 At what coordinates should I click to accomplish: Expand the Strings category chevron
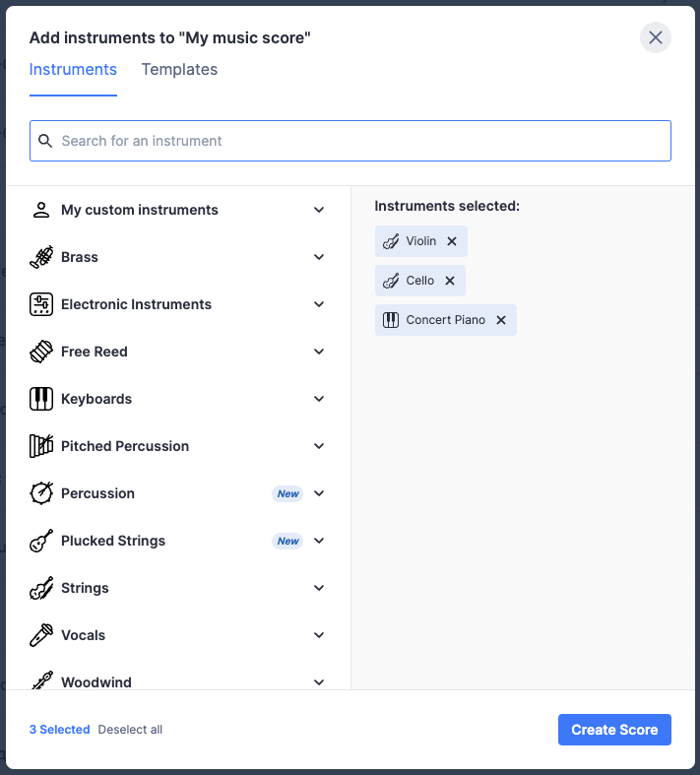(x=319, y=588)
